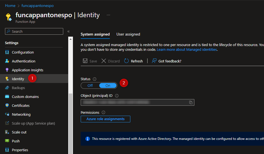Click the Refresh button label
Image resolution: width=264 pixels, height=154 pixels.
tap(137, 61)
